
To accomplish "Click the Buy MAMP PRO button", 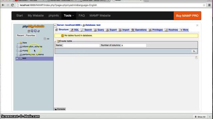I will (x=187, y=16).
